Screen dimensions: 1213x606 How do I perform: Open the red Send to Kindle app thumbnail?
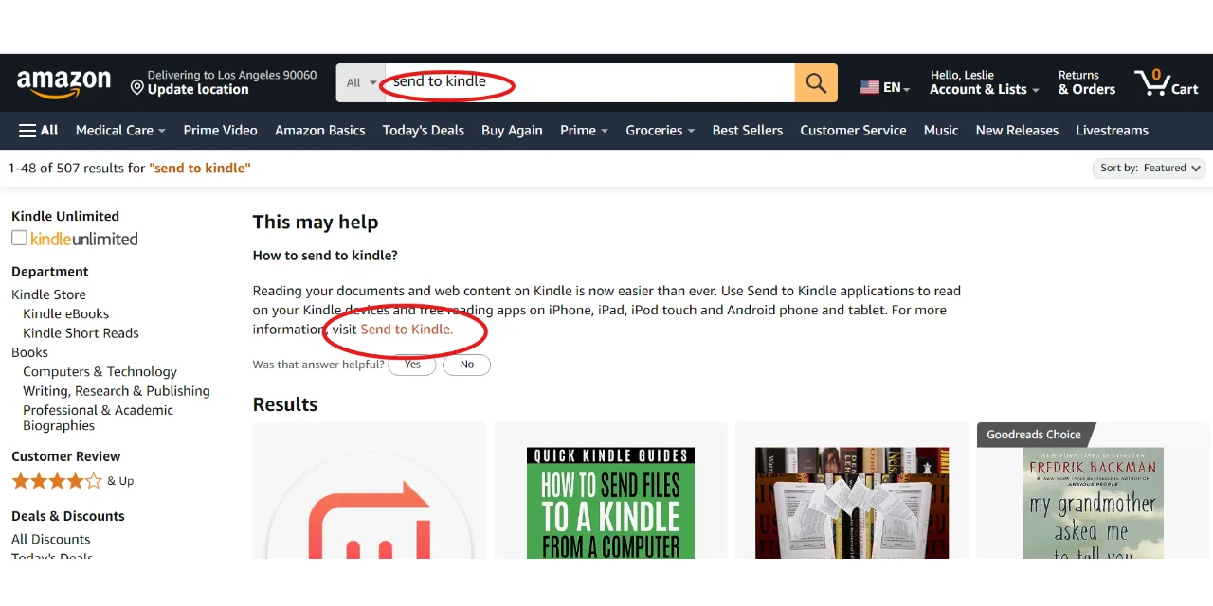[x=369, y=490]
